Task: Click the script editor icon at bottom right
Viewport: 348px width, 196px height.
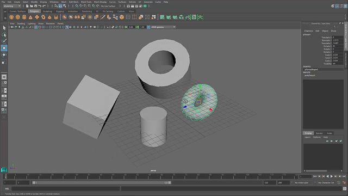Action: [344, 189]
